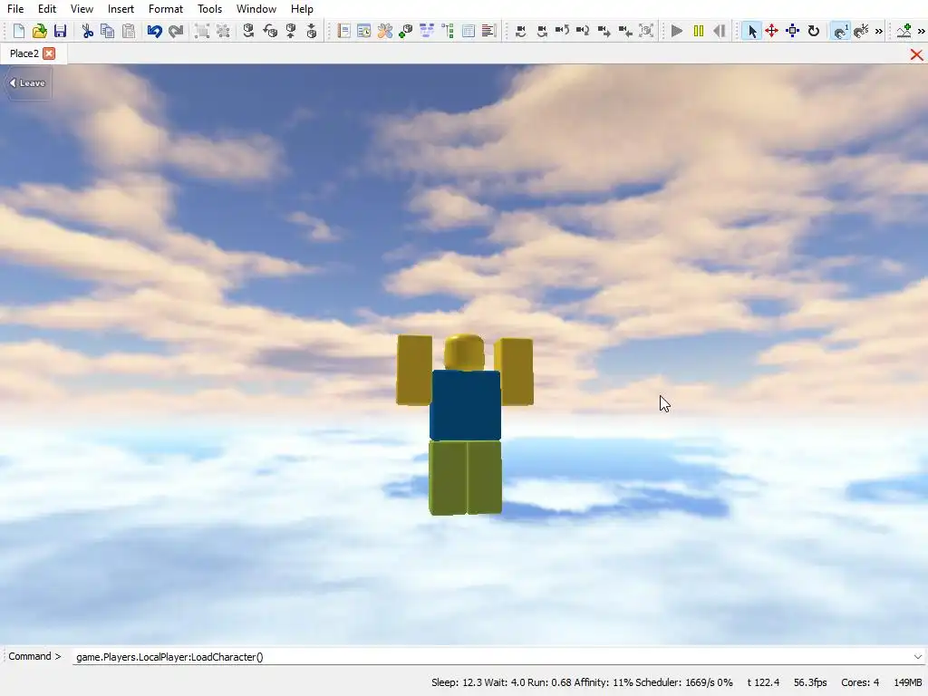Open the add terrain icon

coord(904,32)
